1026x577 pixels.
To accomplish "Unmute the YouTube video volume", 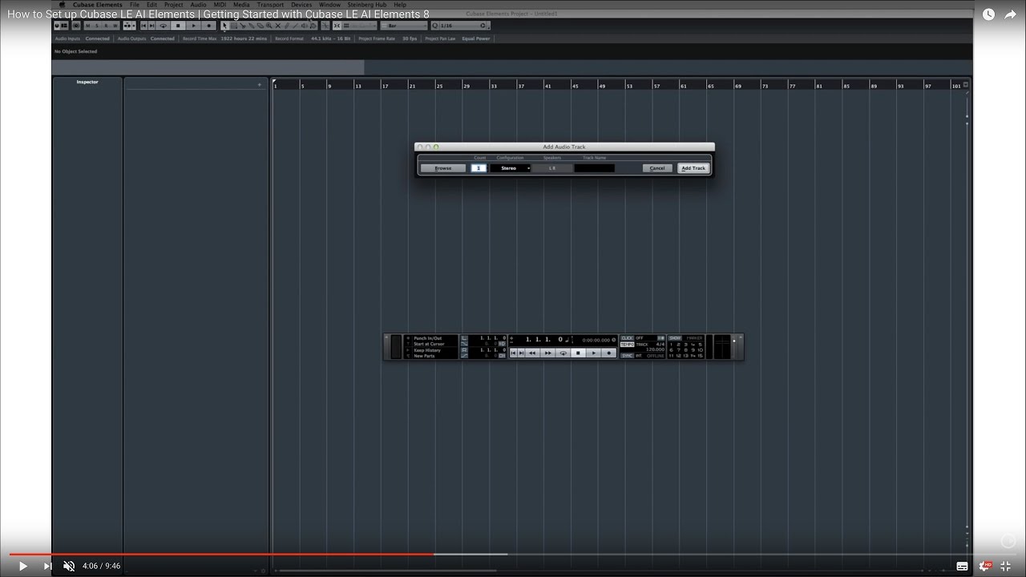I will pyautogui.click(x=69, y=566).
